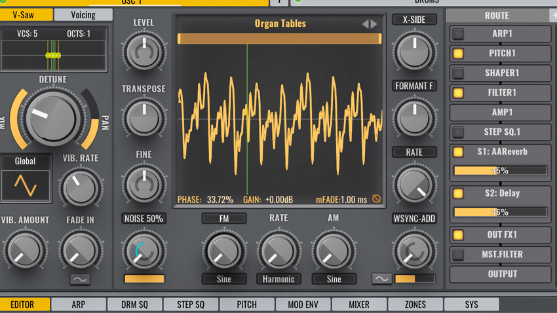The image size is (557, 313).
Task: Click the NOISE knob
Action: (x=144, y=251)
